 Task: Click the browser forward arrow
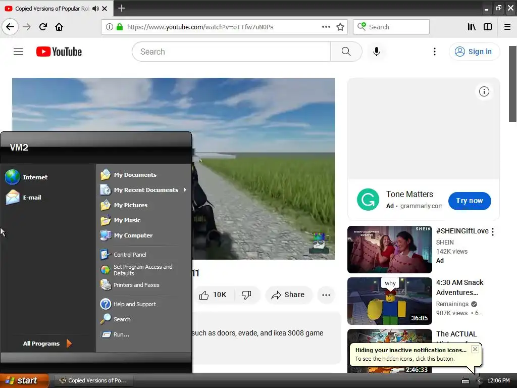click(27, 27)
